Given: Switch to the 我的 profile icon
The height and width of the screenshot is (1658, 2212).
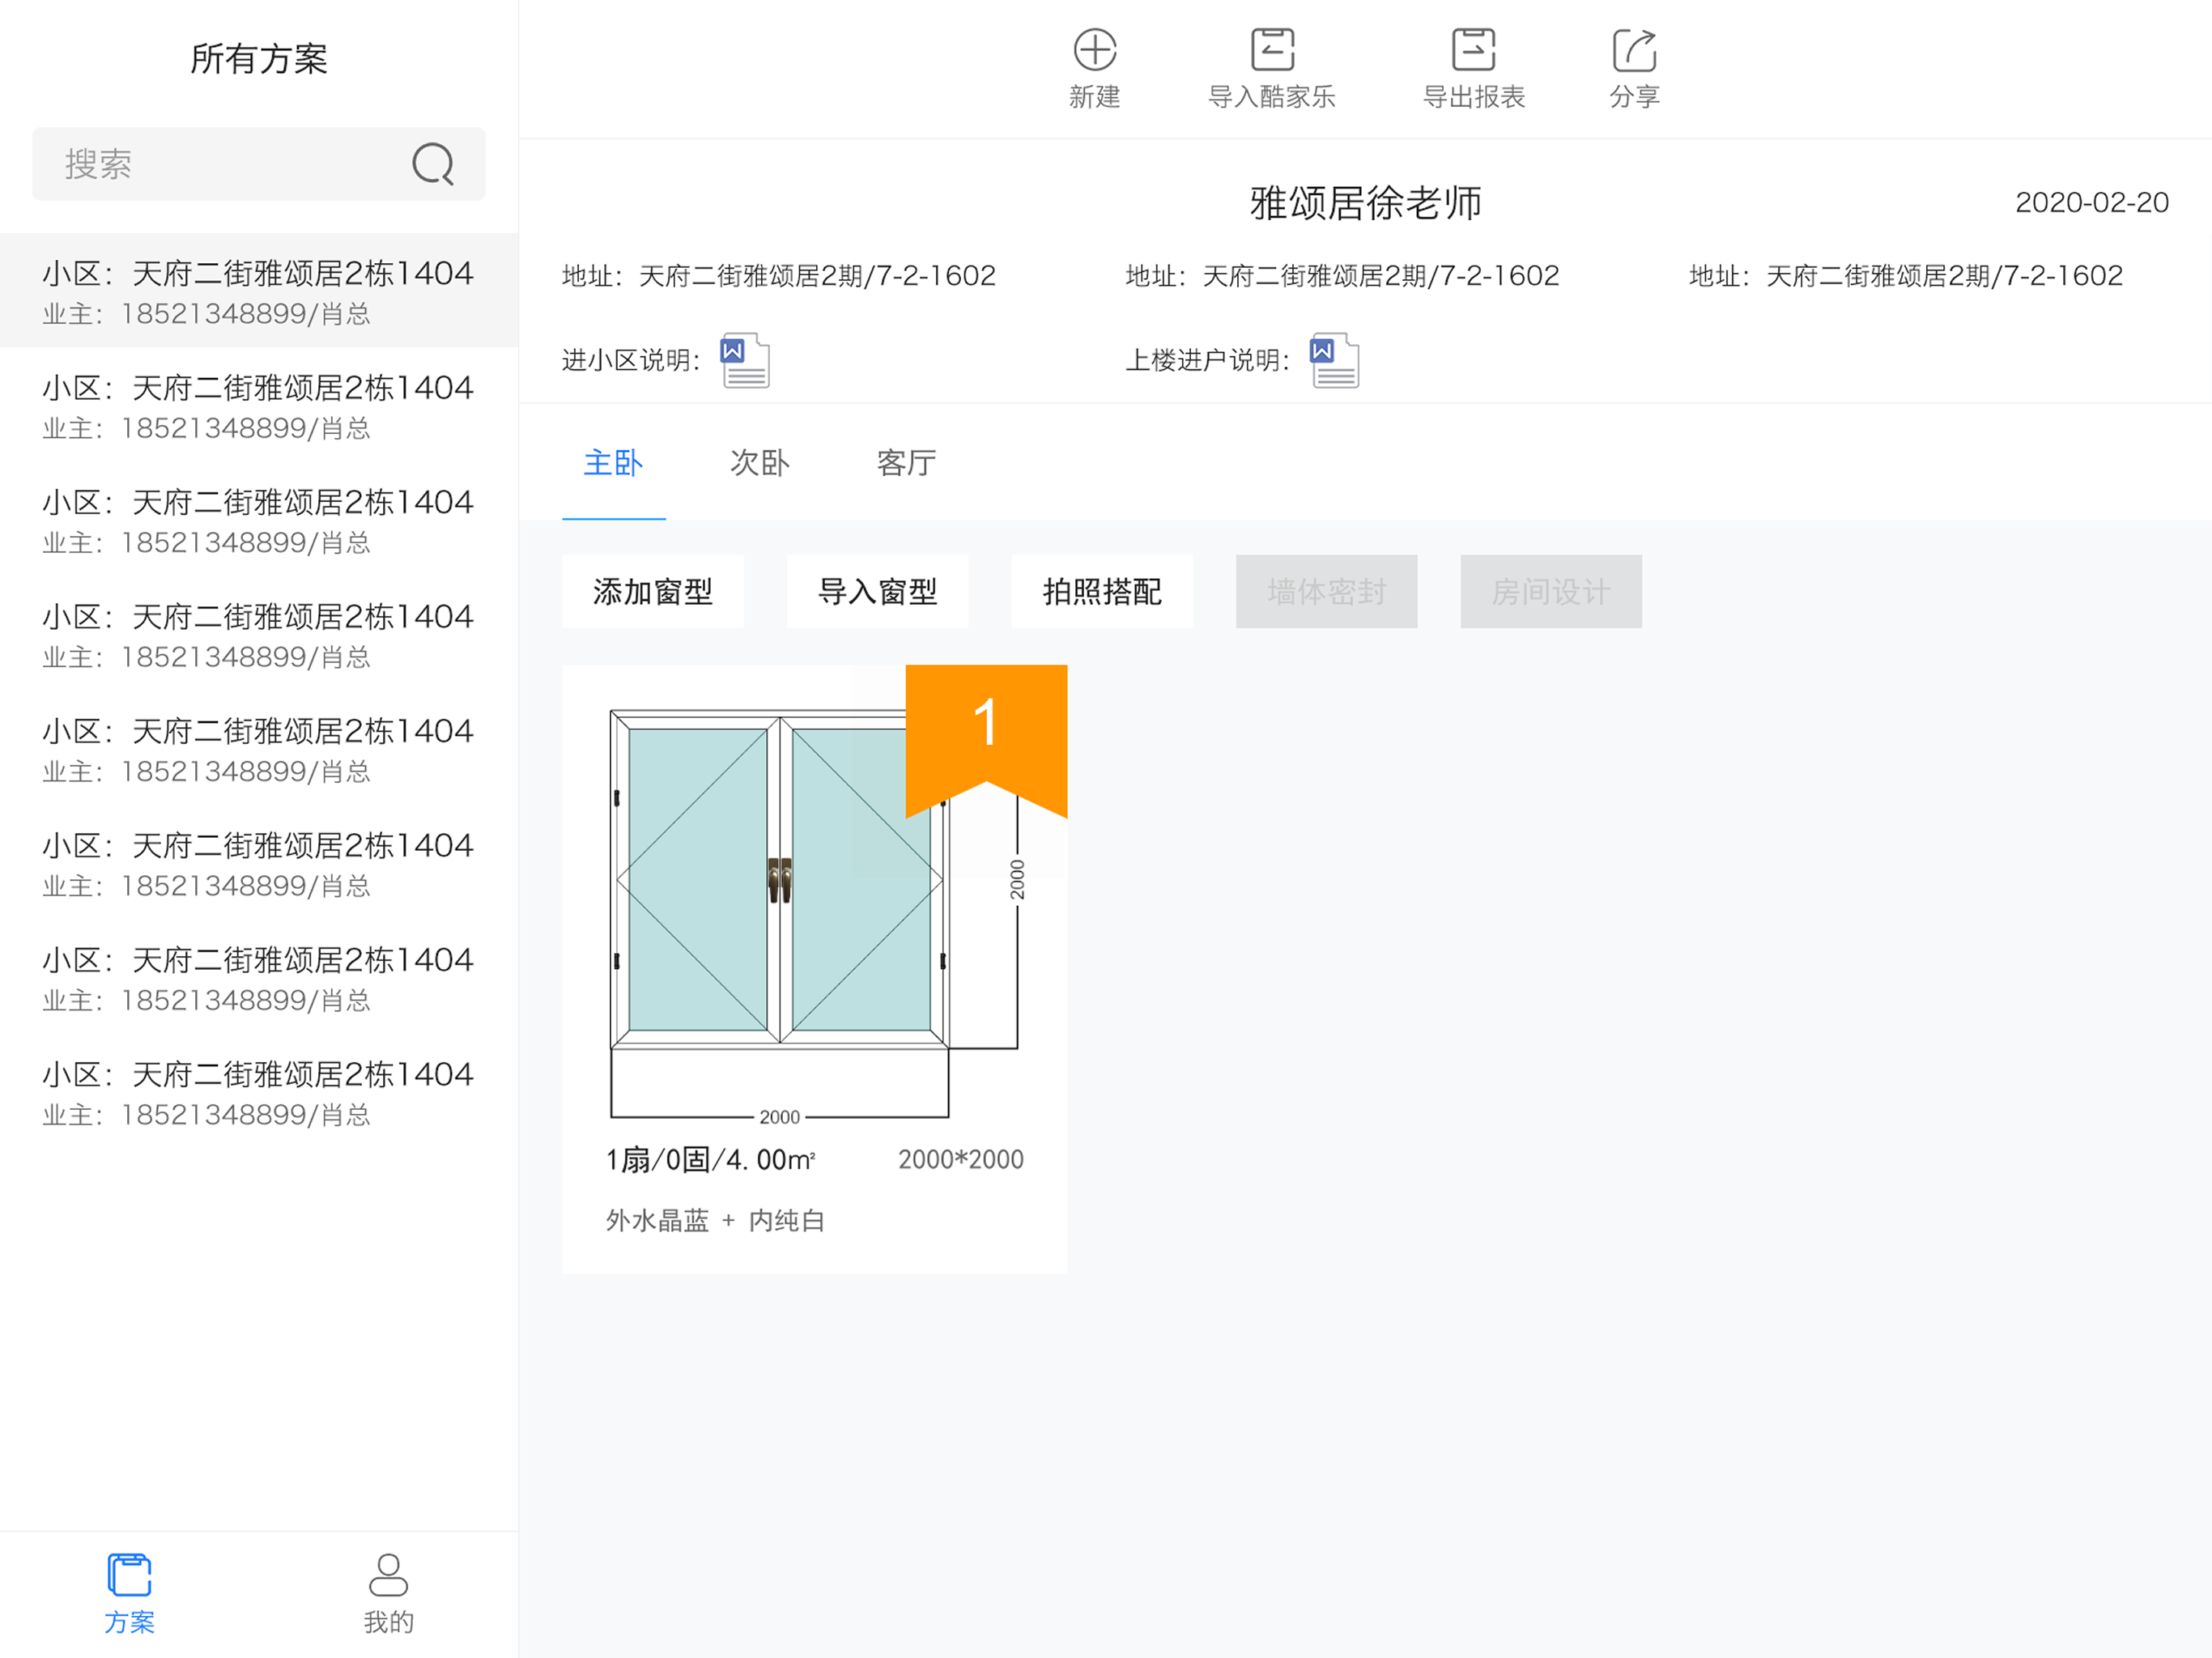Looking at the screenshot, I should [x=388, y=1575].
